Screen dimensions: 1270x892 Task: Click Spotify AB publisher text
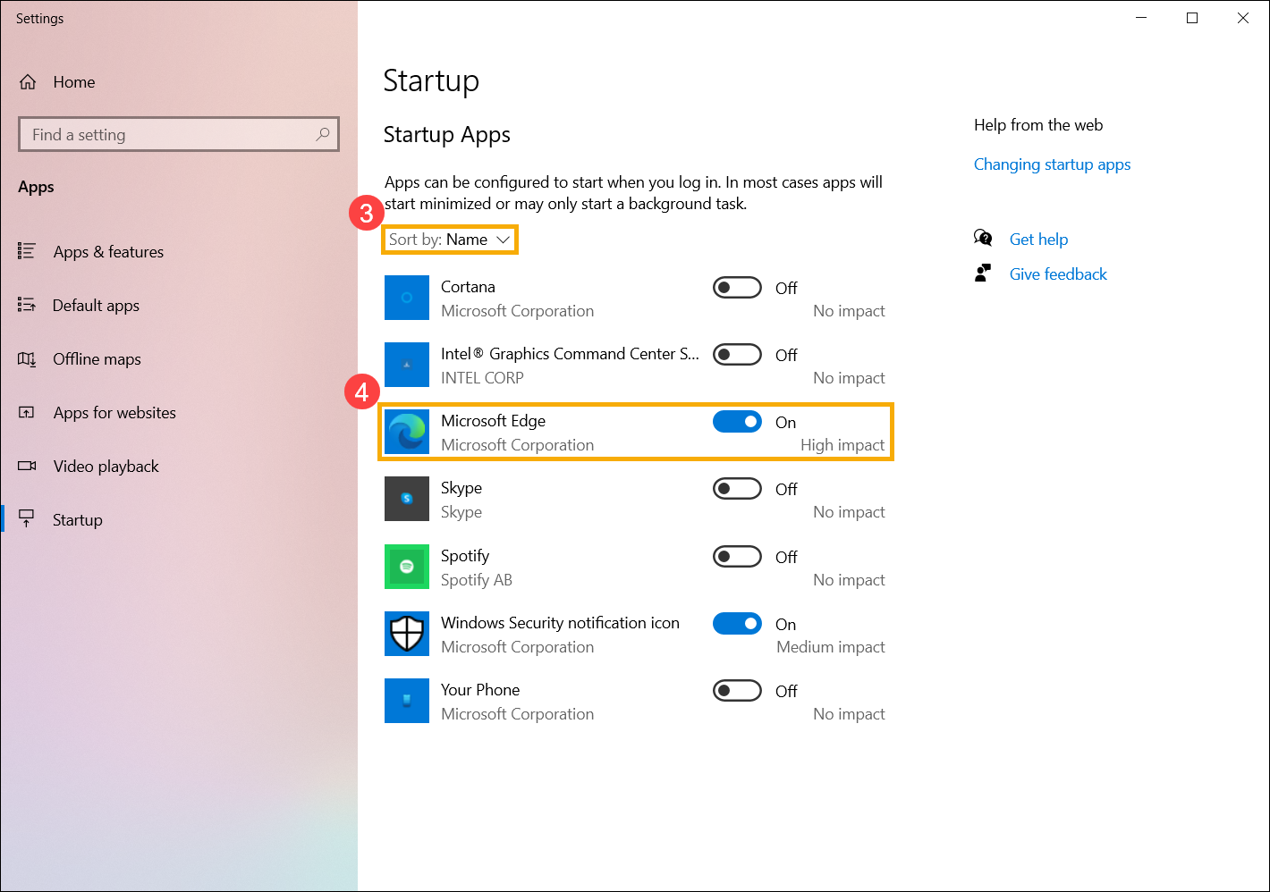coord(477,580)
